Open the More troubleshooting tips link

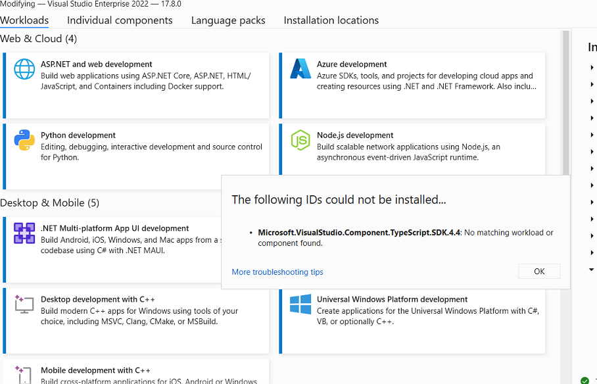[x=277, y=272]
